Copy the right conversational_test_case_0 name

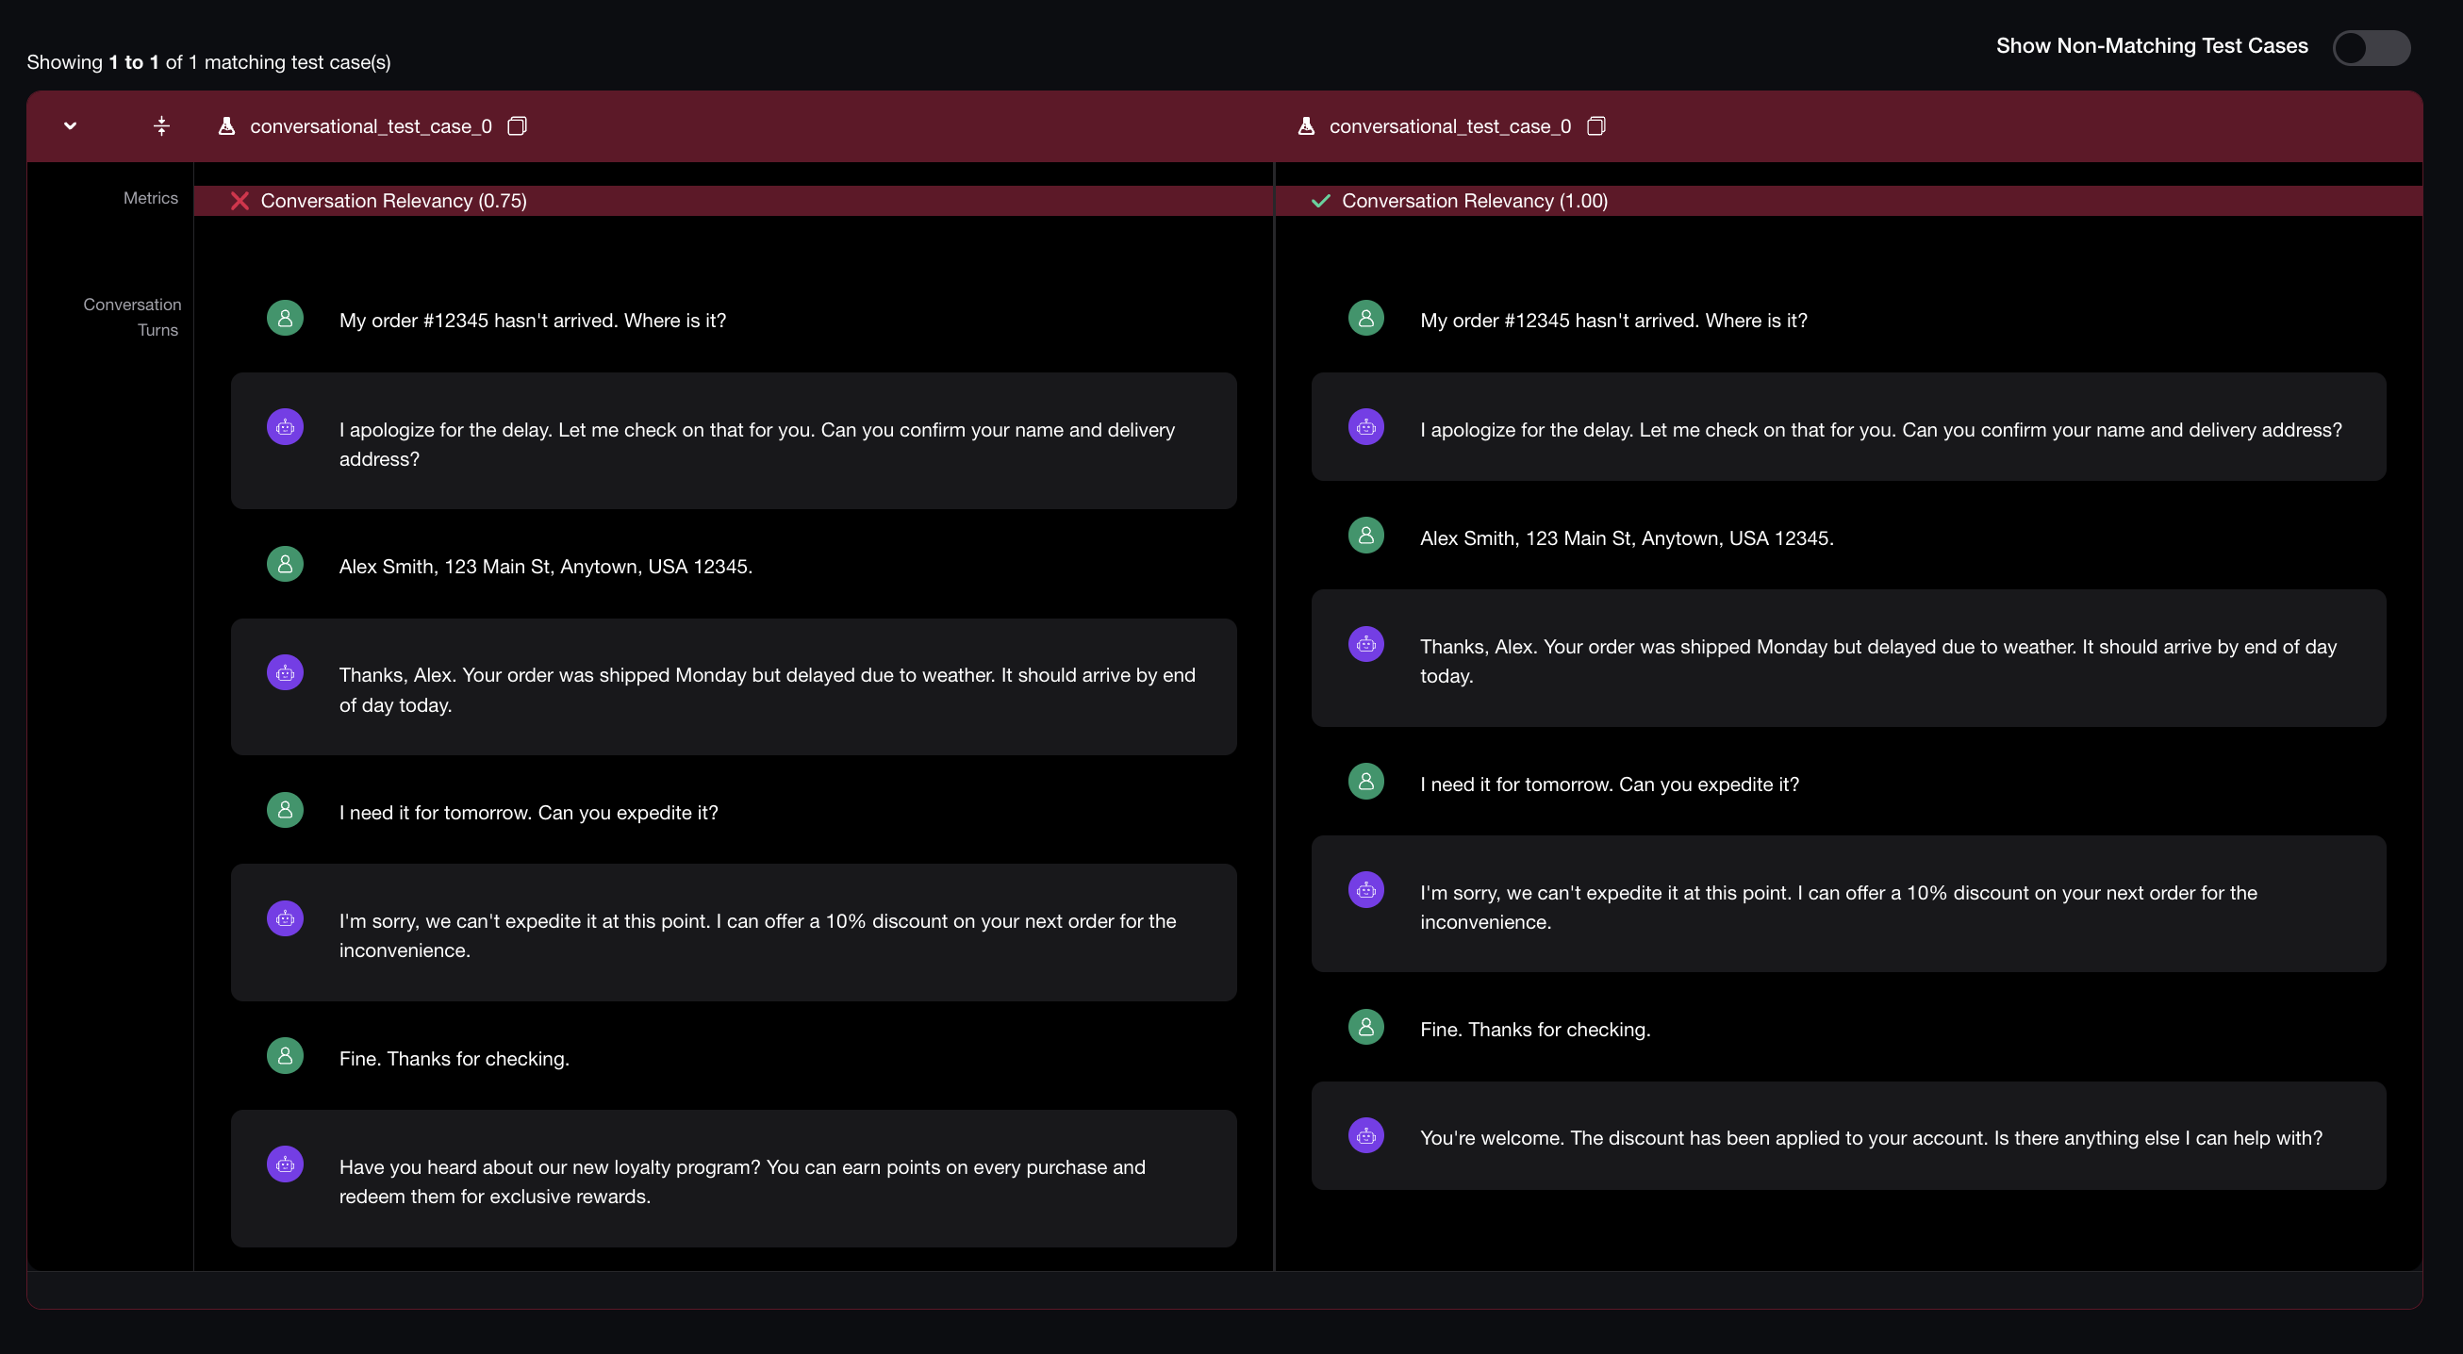click(x=1596, y=125)
